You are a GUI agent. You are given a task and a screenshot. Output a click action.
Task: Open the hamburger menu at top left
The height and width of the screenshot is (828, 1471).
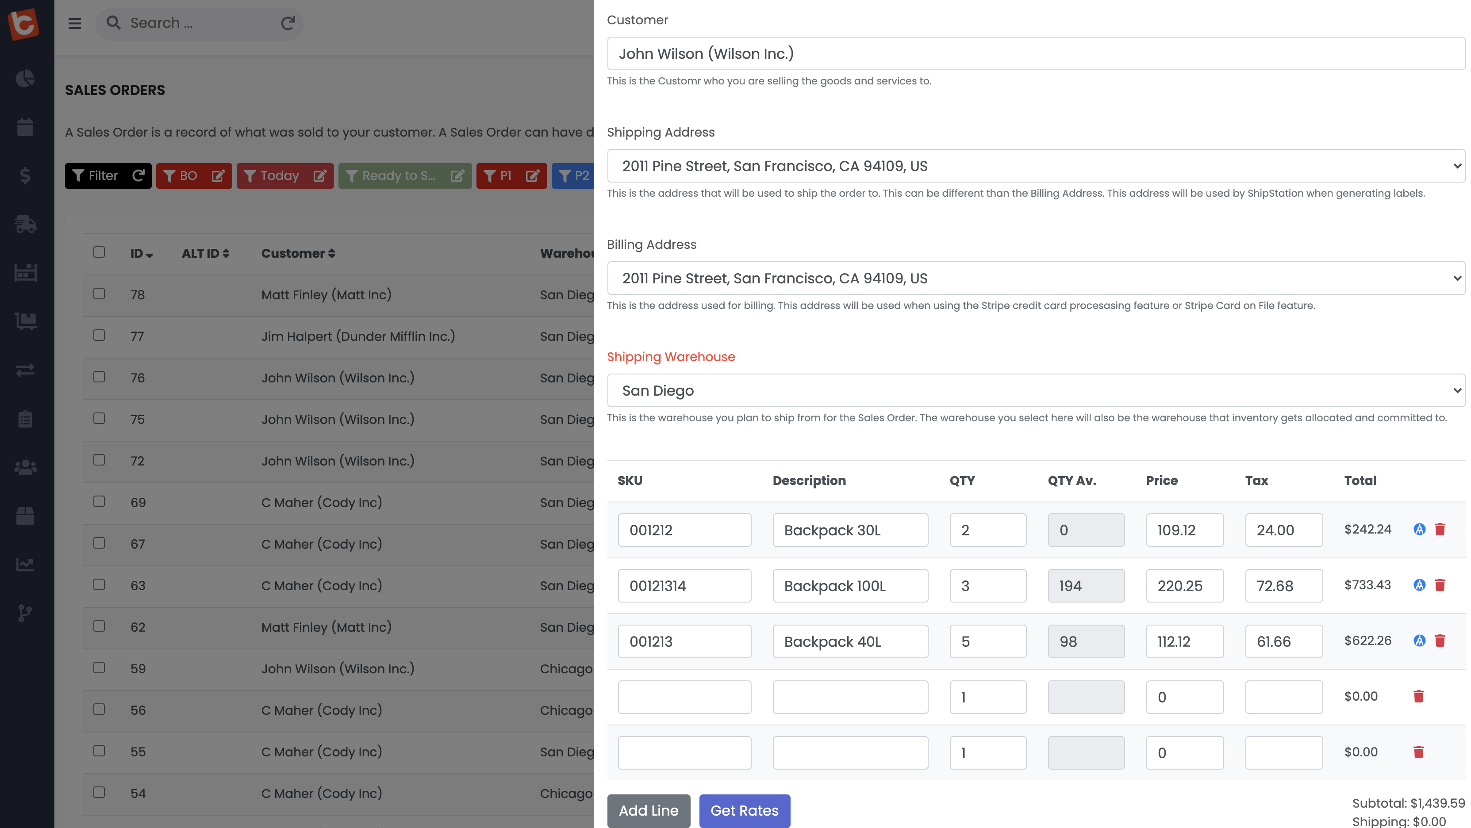click(x=74, y=23)
